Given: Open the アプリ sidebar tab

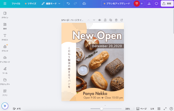Looking at the screenshot, I should [x=5, y=93].
